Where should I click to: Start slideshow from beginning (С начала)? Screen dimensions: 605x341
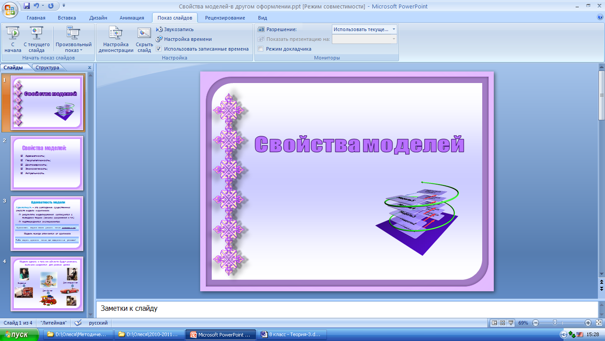point(13,40)
